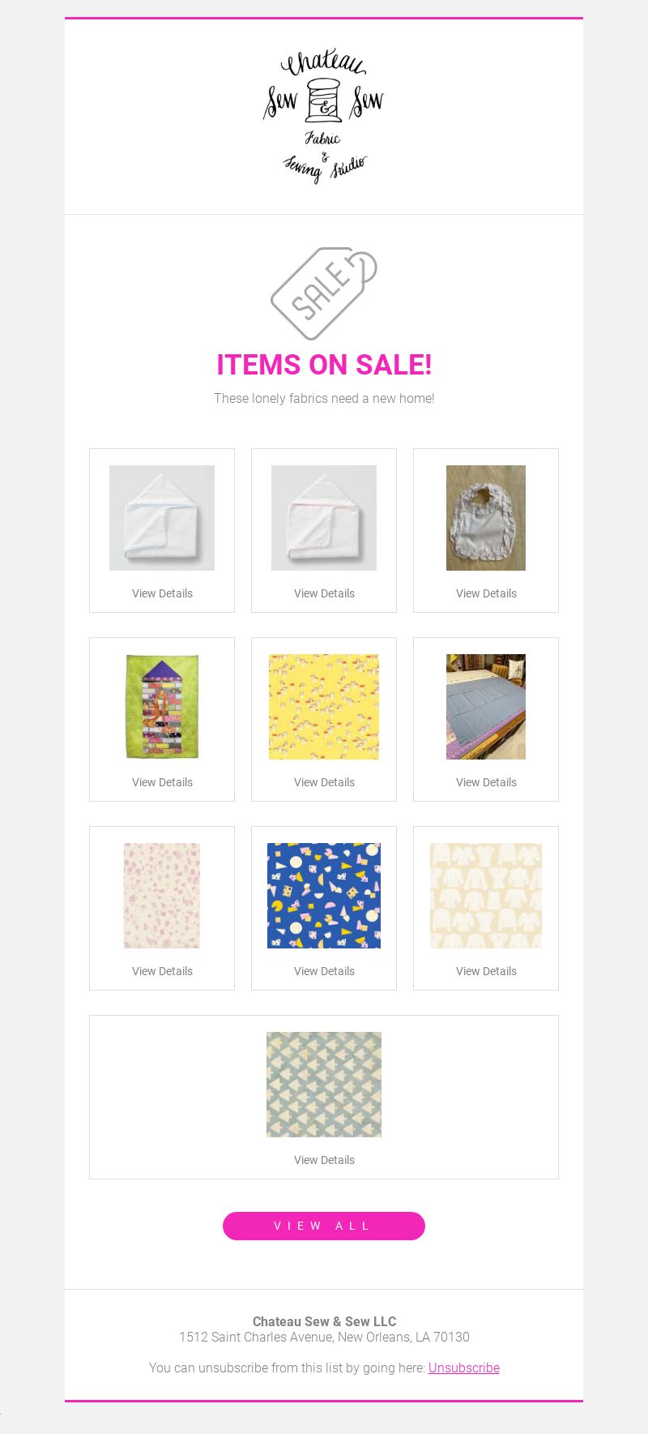Follow the Unsubscribe link
The height and width of the screenshot is (1434, 648).
[x=464, y=1368]
